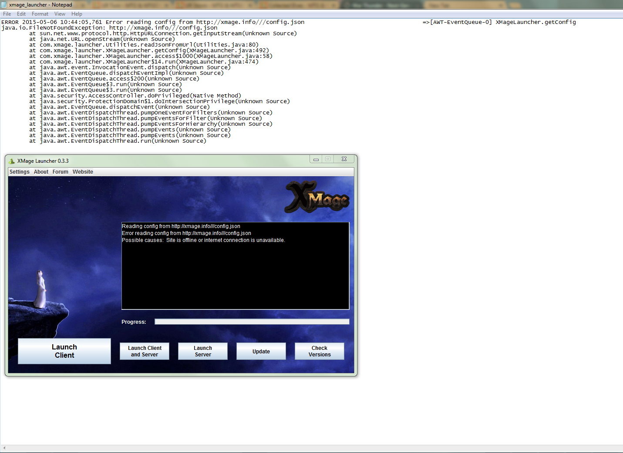The width and height of the screenshot is (623, 453).
Task: Click the XMage logo graphic
Action: click(317, 197)
